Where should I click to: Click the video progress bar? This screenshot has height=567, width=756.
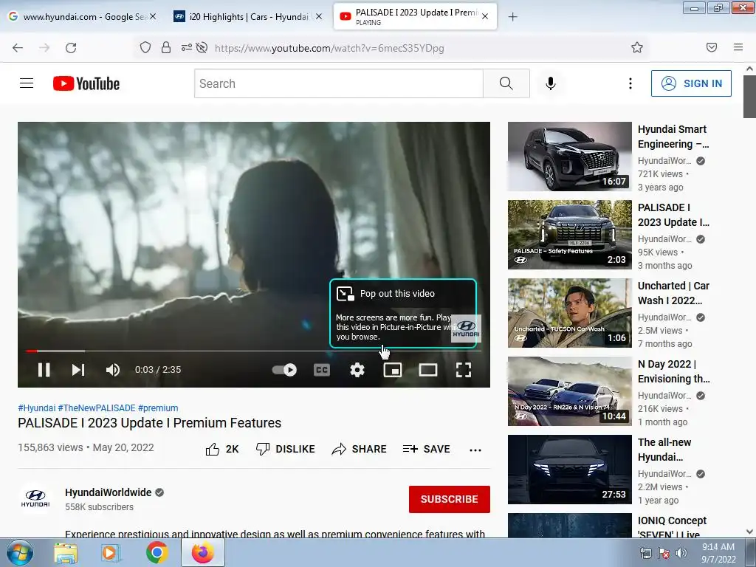coord(254,351)
